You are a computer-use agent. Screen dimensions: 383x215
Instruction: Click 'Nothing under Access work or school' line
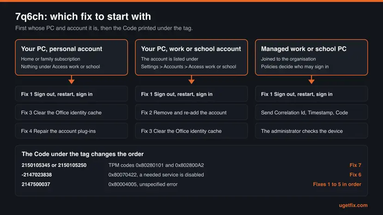[60, 66]
